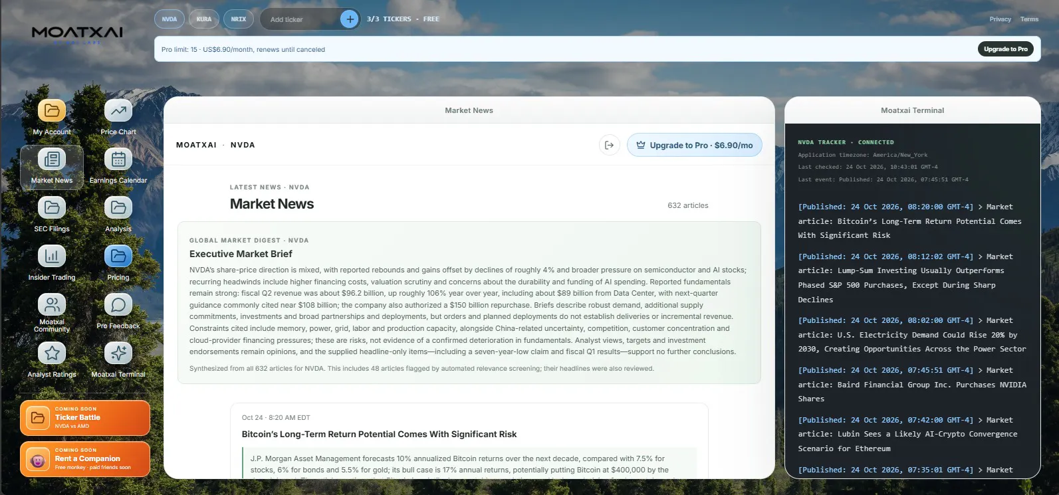Select the NRIX ticker chip
Viewport: 1059px width, 495px height.
tap(239, 19)
